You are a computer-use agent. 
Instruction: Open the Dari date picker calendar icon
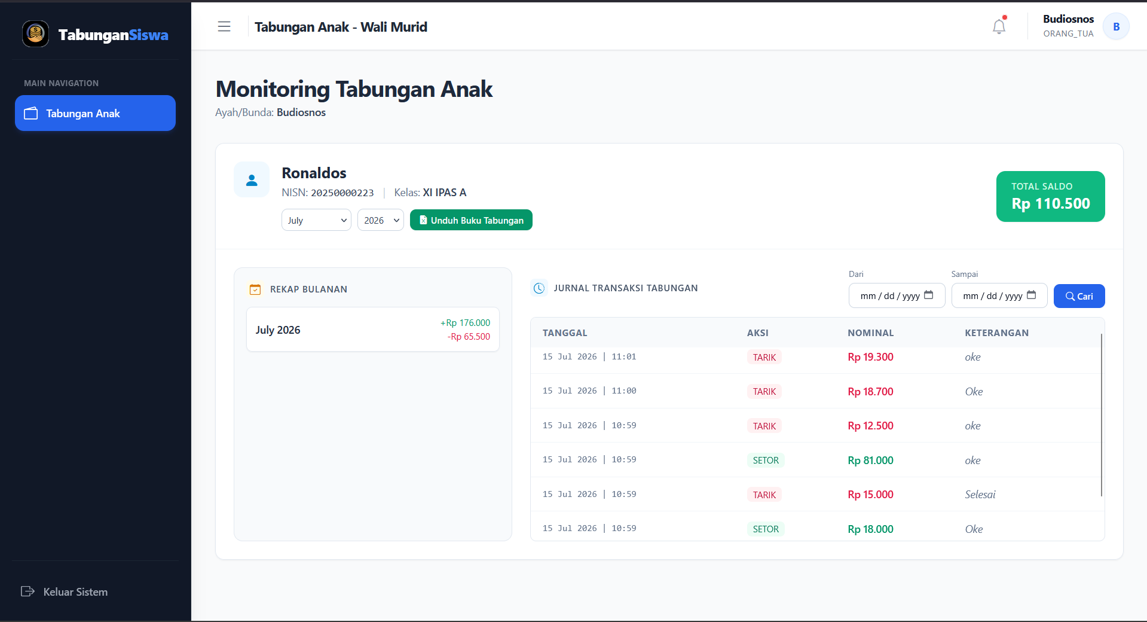pyautogui.click(x=929, y=295)
